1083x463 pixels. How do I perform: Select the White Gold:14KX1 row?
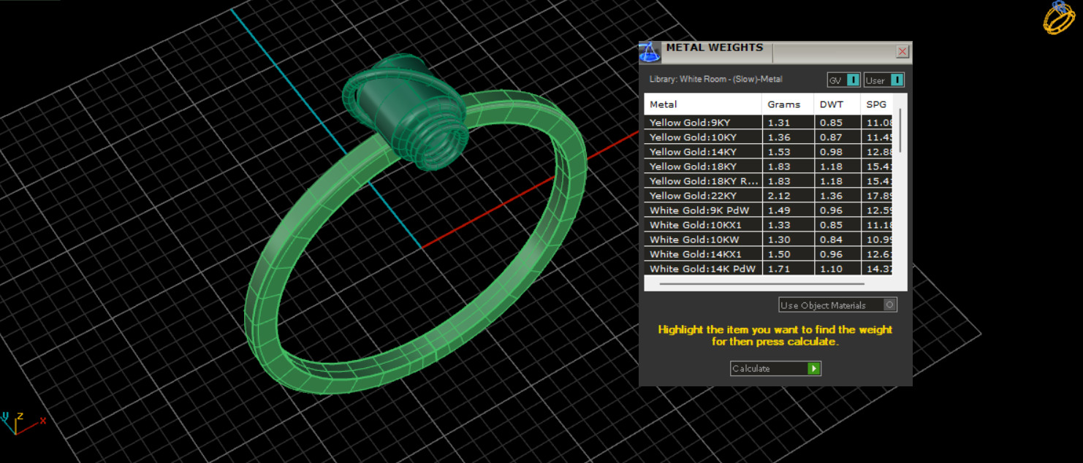pos(769,254)
